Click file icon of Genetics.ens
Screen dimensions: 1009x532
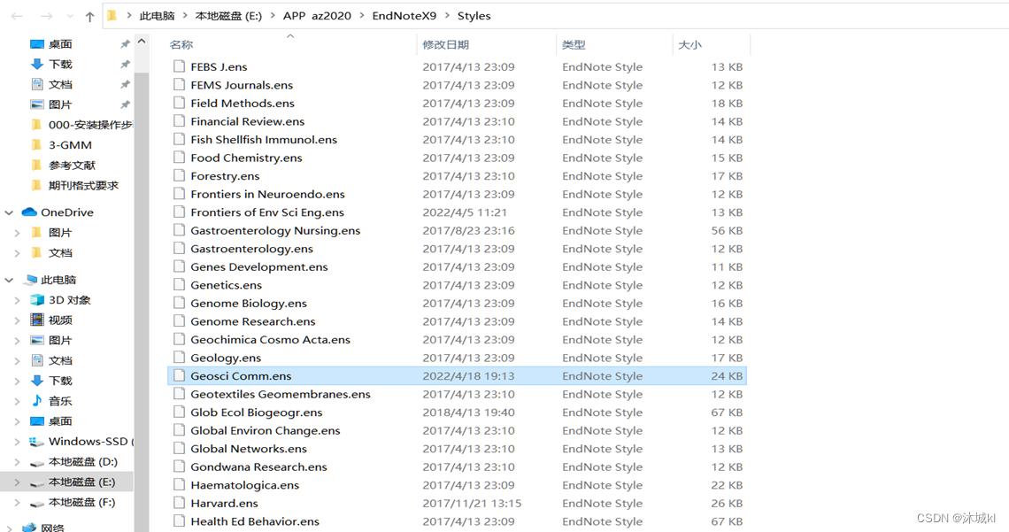click(179, 285)
